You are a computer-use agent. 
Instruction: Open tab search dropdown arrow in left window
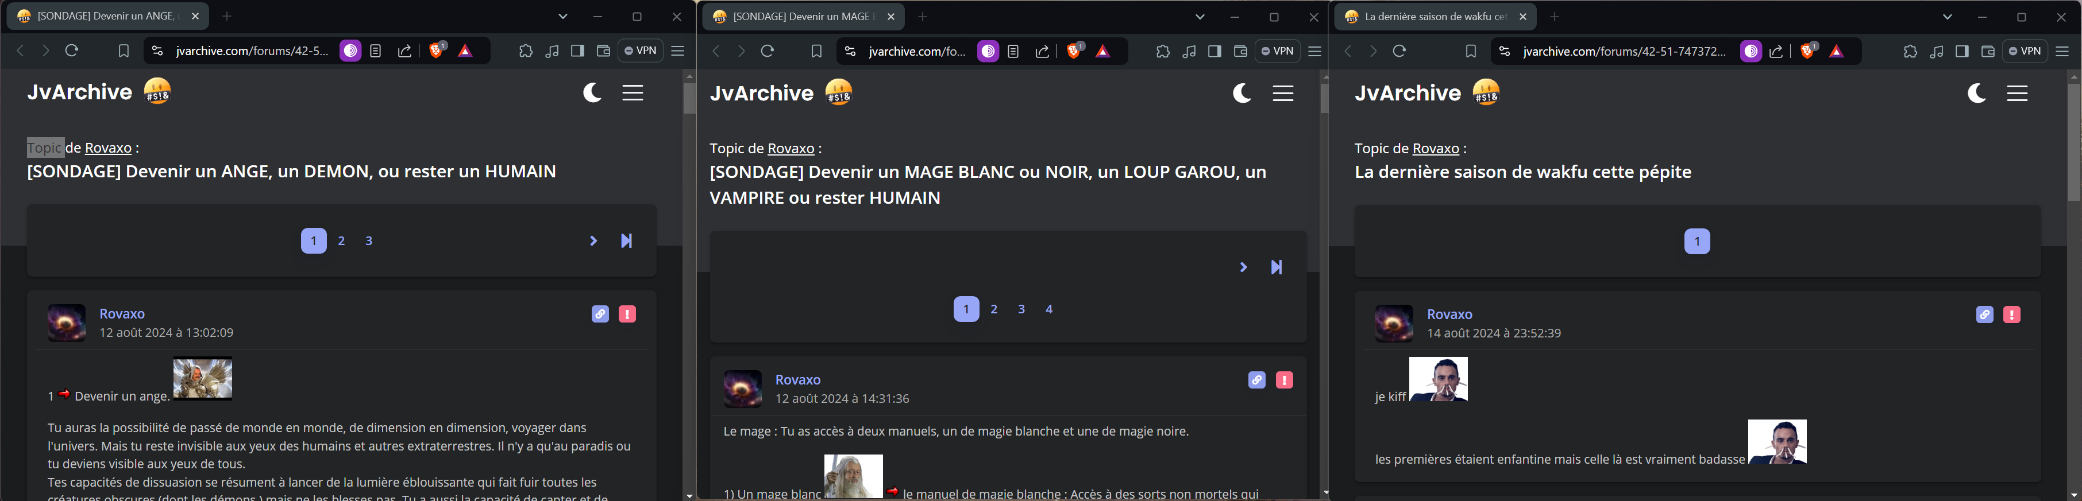(564, 16)
